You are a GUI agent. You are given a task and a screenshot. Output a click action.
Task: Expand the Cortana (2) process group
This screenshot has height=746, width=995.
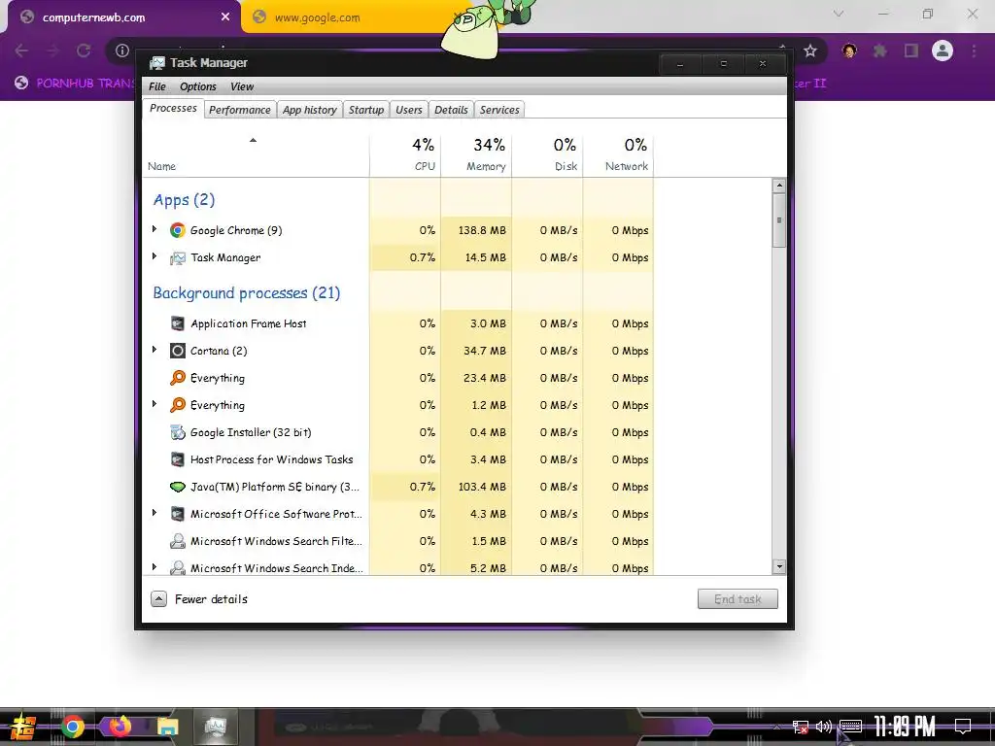tap(154, 350)
